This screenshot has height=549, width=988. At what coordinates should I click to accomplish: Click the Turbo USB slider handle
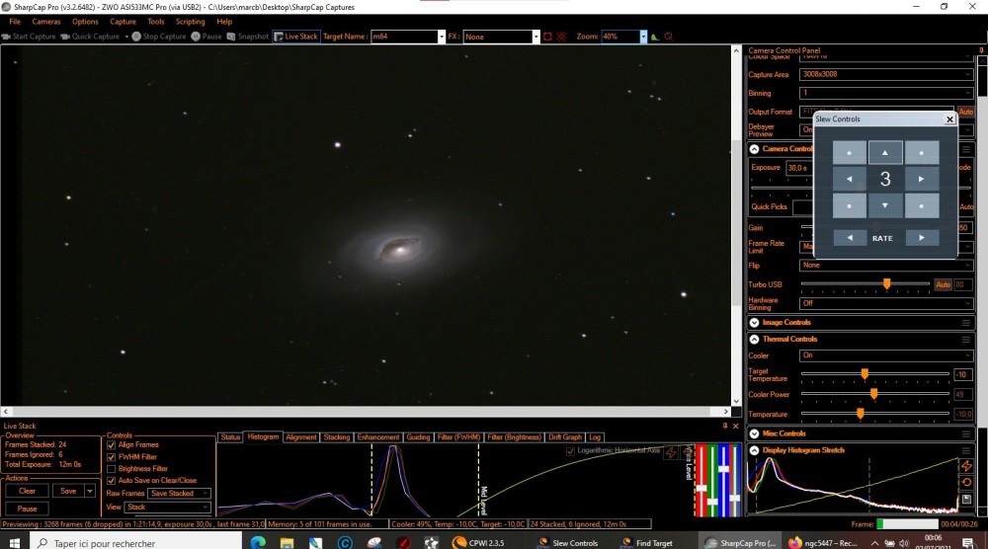(886, 284)
